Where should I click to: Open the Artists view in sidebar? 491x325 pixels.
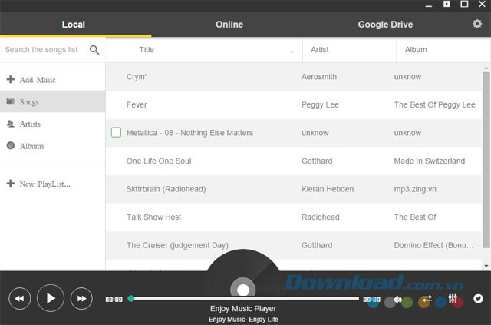point(53,124)
